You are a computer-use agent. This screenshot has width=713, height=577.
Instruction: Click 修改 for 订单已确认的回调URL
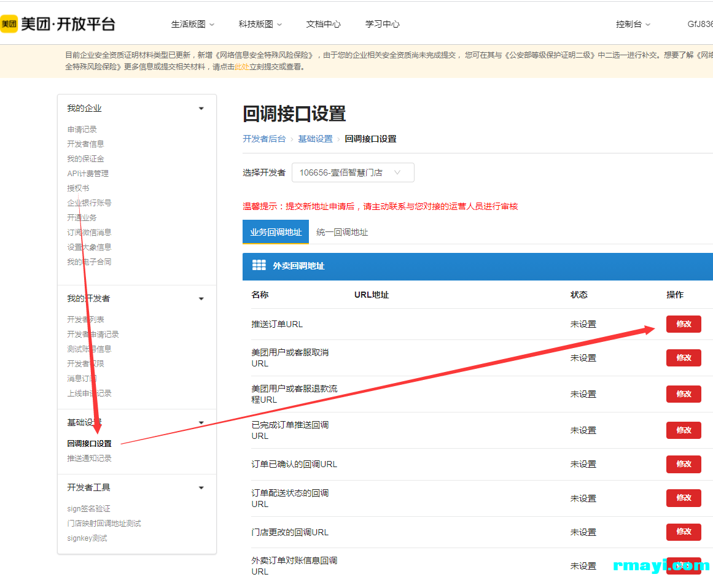pos(684,464)
